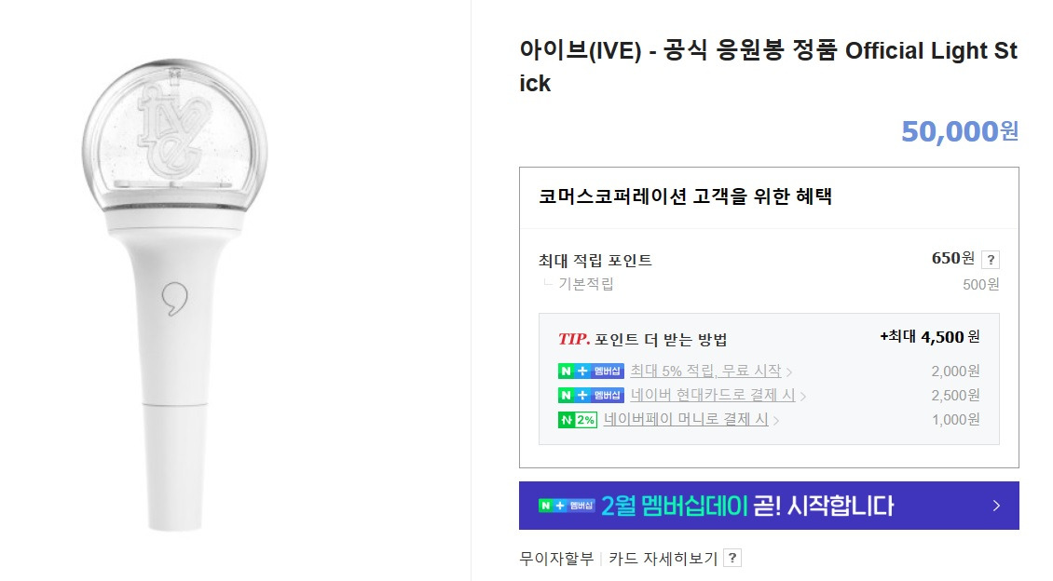This screenshot has height=581, width=1053.
Task: Click the green Naver Pay N logo on the 네이버페이 row
Action: pyautogui.click(x=567, y=420)
